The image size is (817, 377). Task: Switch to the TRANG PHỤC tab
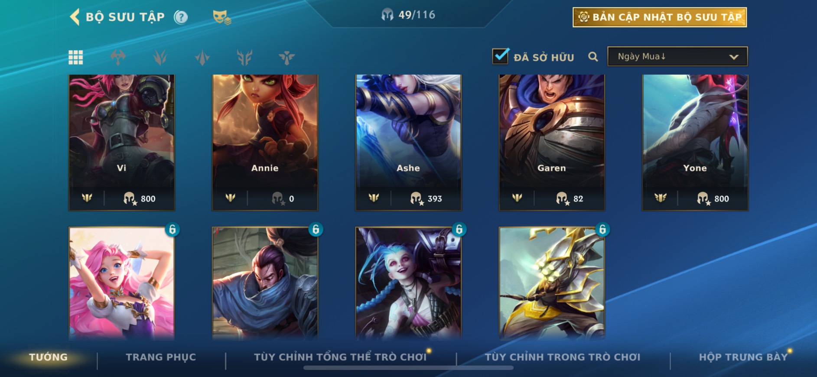[161, 357]
